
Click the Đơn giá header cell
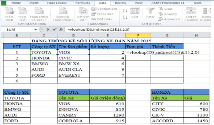click(138, 47)
